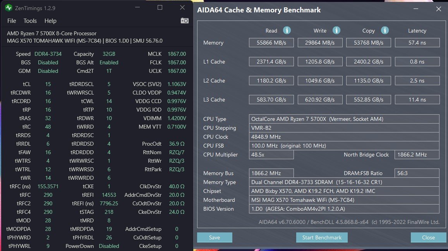Click VDIMM 1.4200V value
Image resolution: width=448 pixels, height=251 pixels.
click(177, 118)
